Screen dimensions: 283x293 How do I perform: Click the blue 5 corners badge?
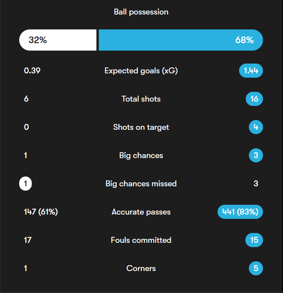(x=256, y=269)
